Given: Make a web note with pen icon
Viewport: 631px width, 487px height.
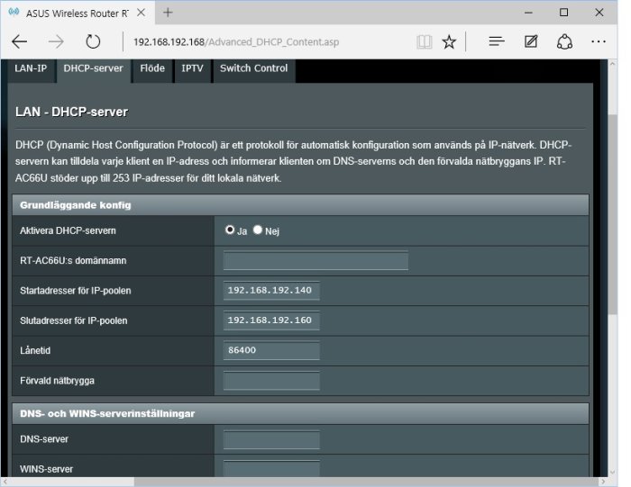Looking at the screenshot, I should click(531, 41).
